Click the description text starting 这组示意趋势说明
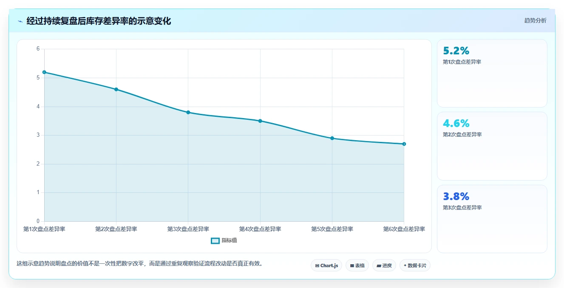The height and width of the screenshot is (288, 564). pos(140,263)
